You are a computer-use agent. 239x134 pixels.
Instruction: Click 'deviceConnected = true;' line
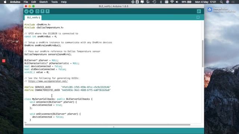[47, 105]
